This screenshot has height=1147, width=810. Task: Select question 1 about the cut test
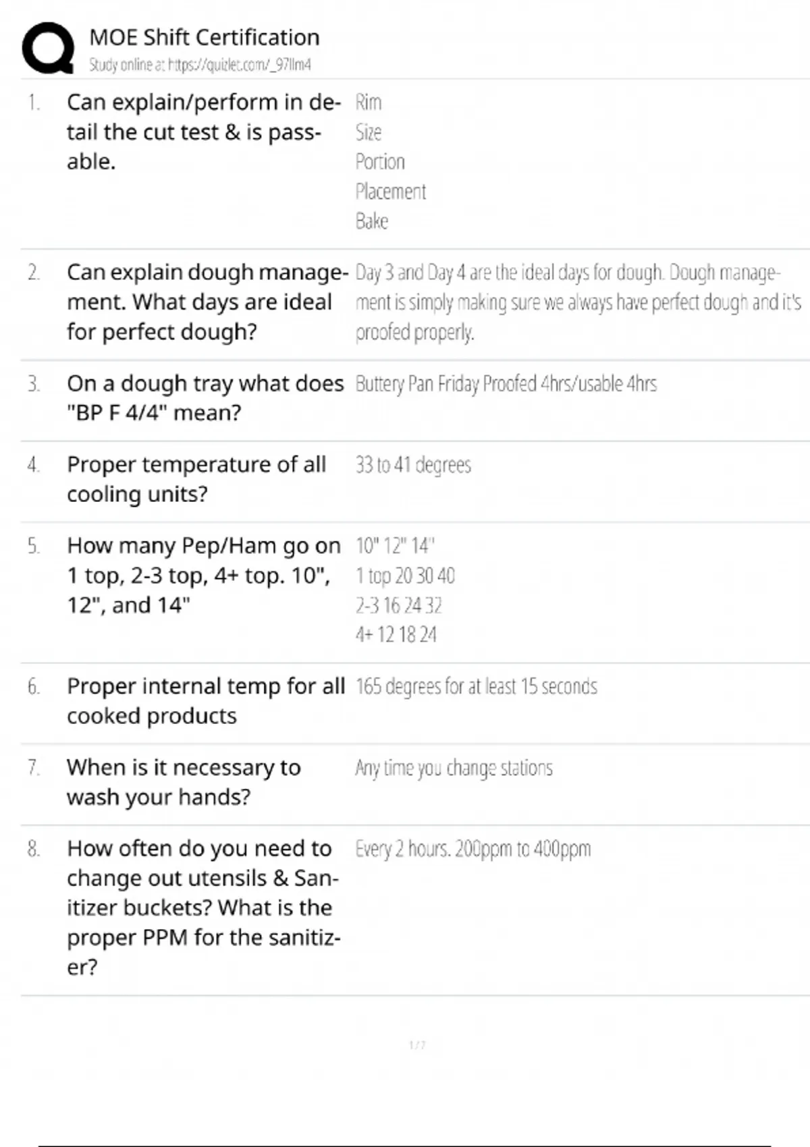point(202,132)
